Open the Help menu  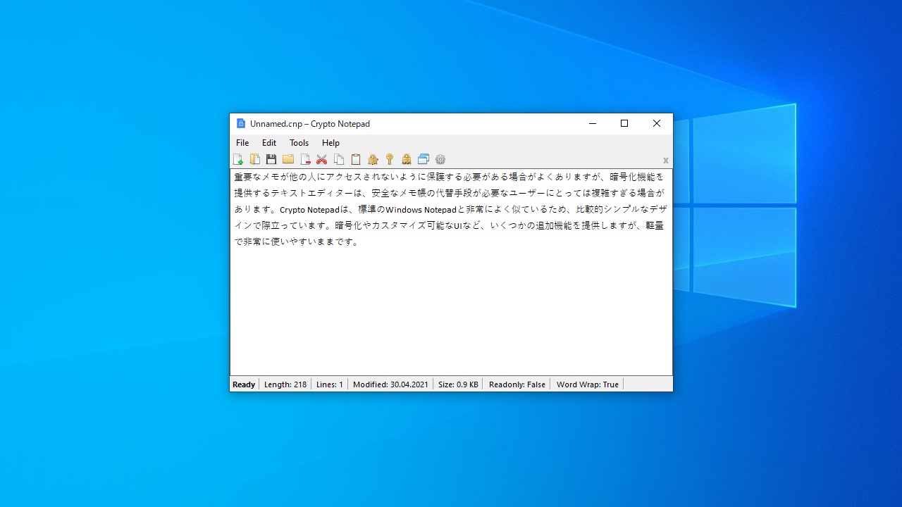330,143
